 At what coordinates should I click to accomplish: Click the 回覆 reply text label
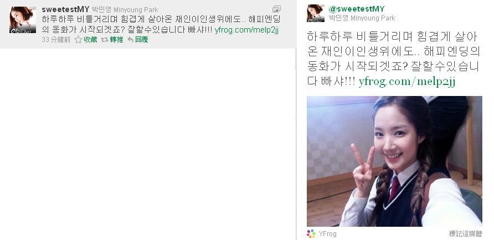click(142, 40)
